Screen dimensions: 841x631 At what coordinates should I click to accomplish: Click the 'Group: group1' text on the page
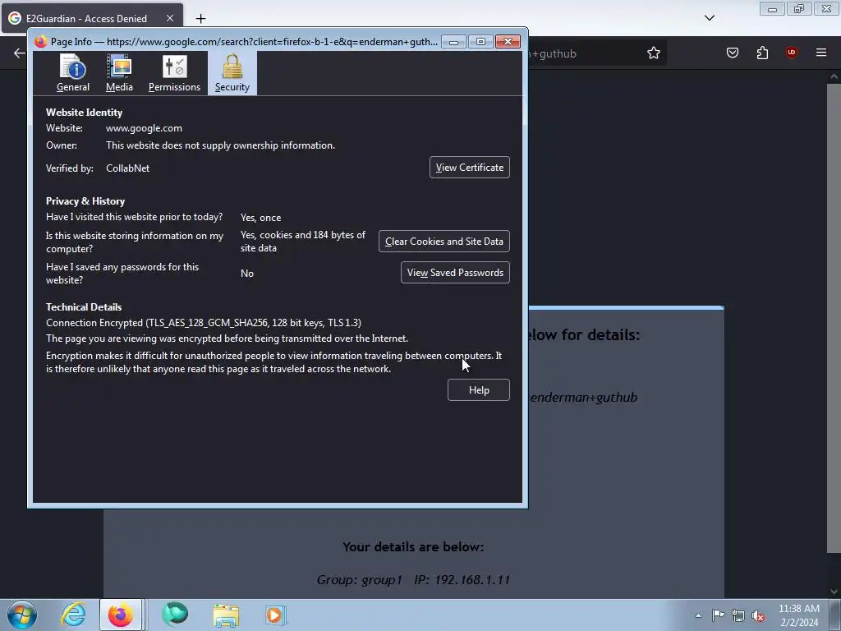(360, 580)
